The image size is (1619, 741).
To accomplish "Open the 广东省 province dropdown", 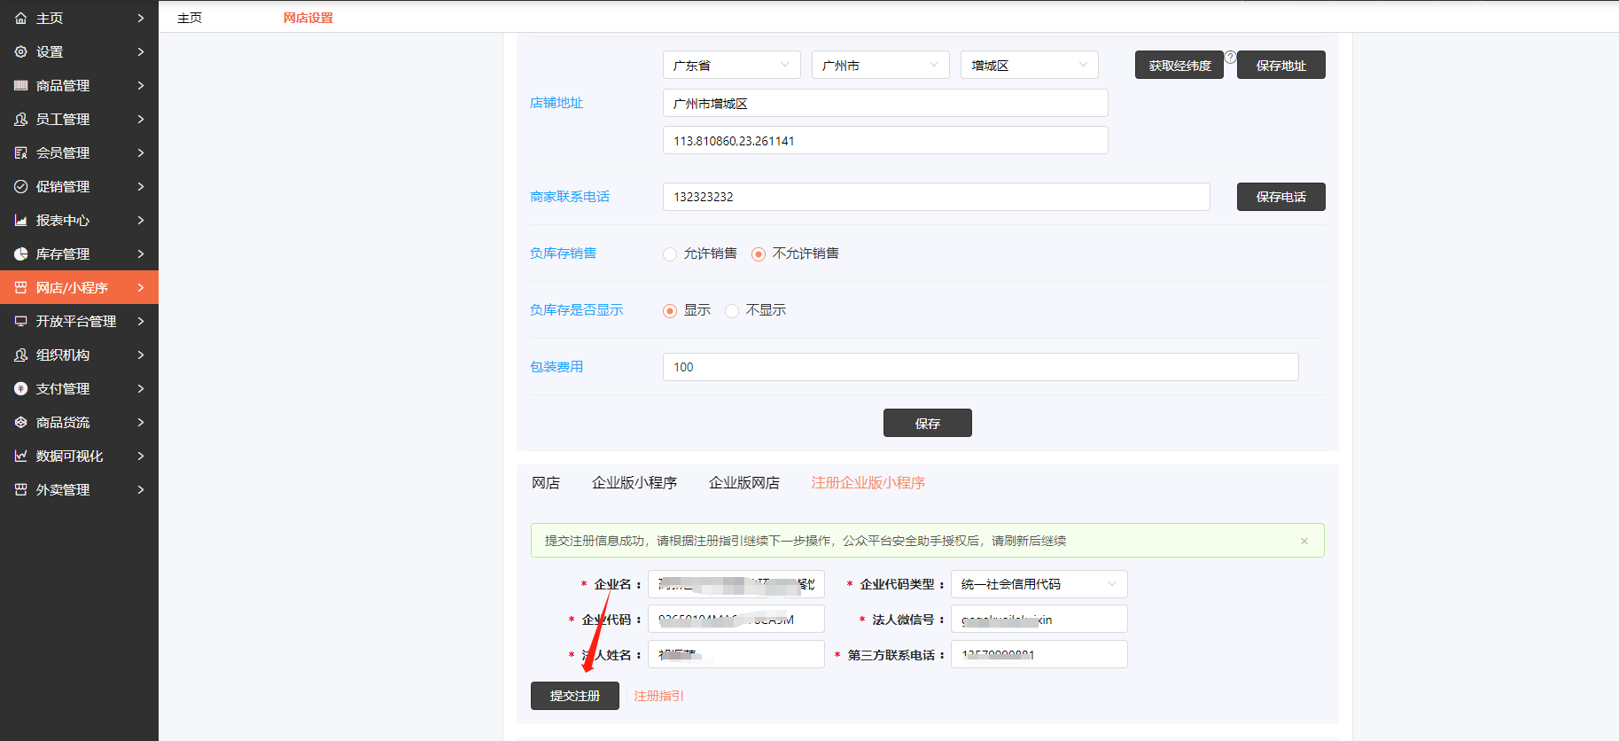I will 731,65.
